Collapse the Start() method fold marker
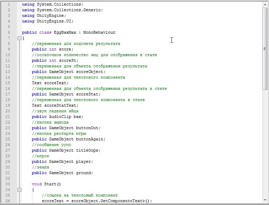269x205 pixels. [x=19, y=190]
